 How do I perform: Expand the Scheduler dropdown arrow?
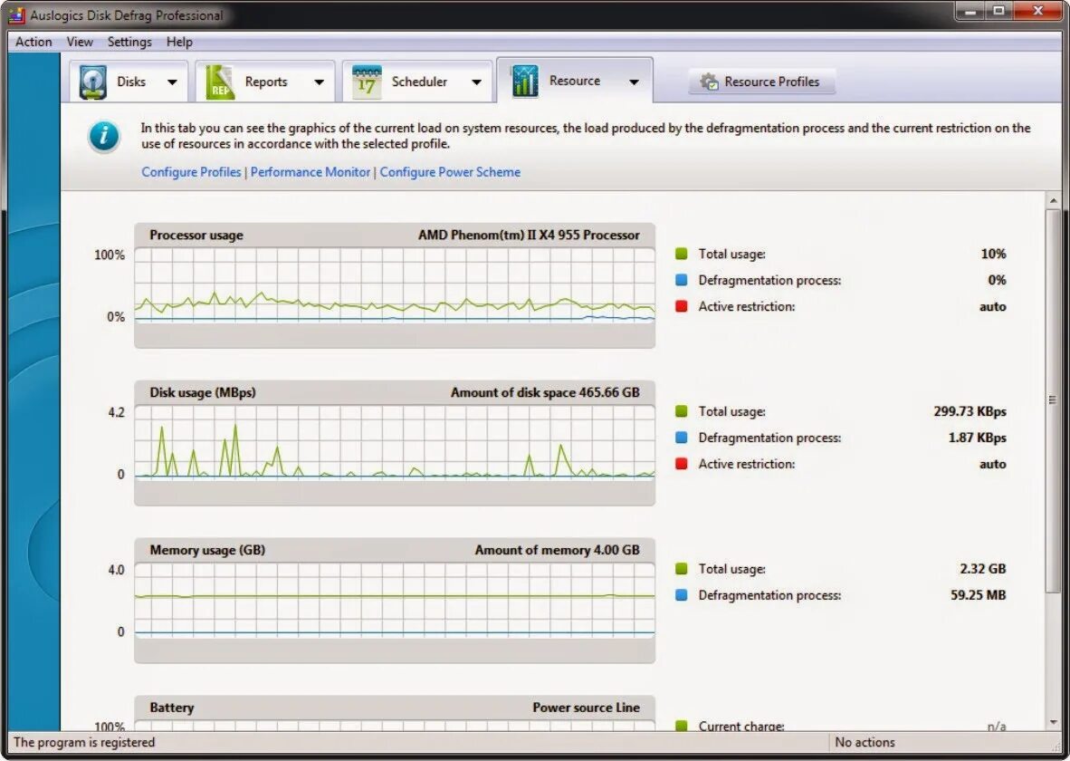(x=476, y=82)
